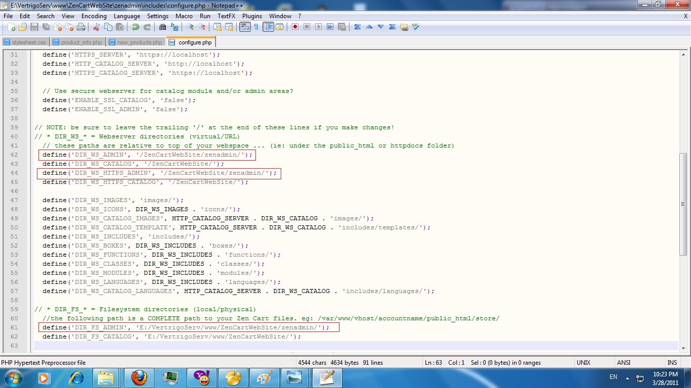Zoom in using the magnifier plus icon
The height and width of the screenshot is (388, 691).
click(190, 27)
